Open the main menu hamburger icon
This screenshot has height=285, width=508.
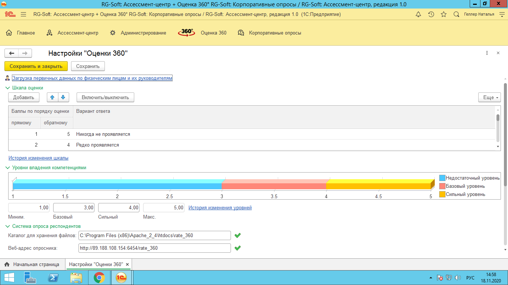pyautogui.click(x=23, y=14)
